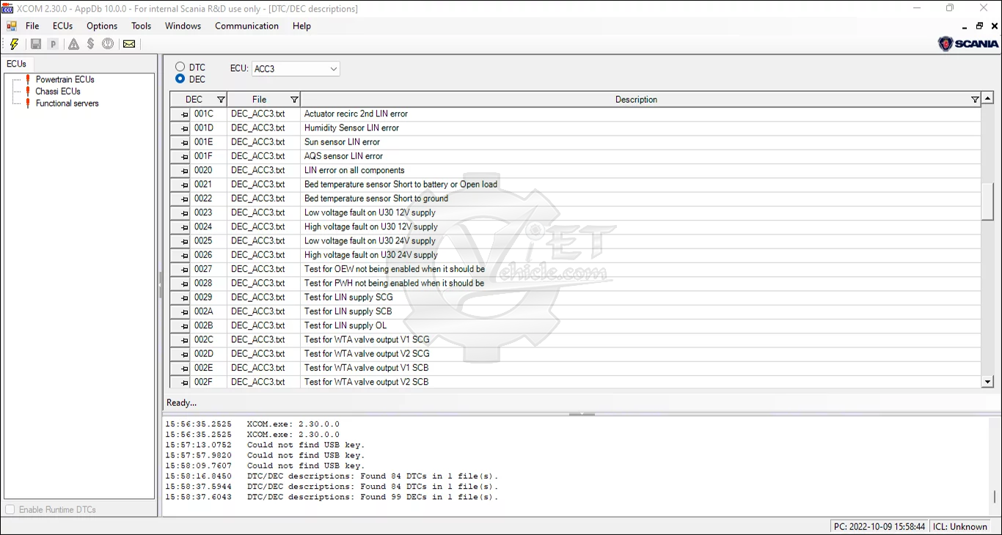Select the DTC radio button
The image size is (1002, 535).
point(180,67)
